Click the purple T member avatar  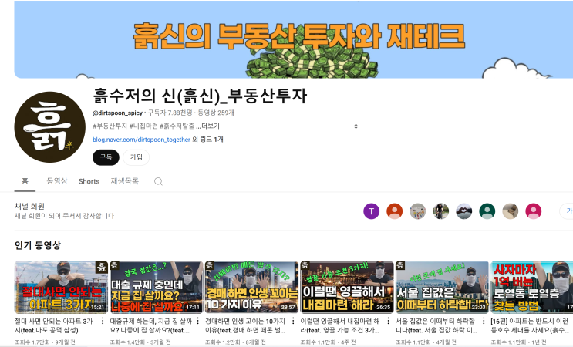tap(371, 211)
